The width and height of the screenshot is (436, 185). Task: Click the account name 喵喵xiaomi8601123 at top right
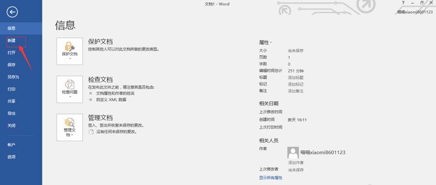(x=415, y=12)
